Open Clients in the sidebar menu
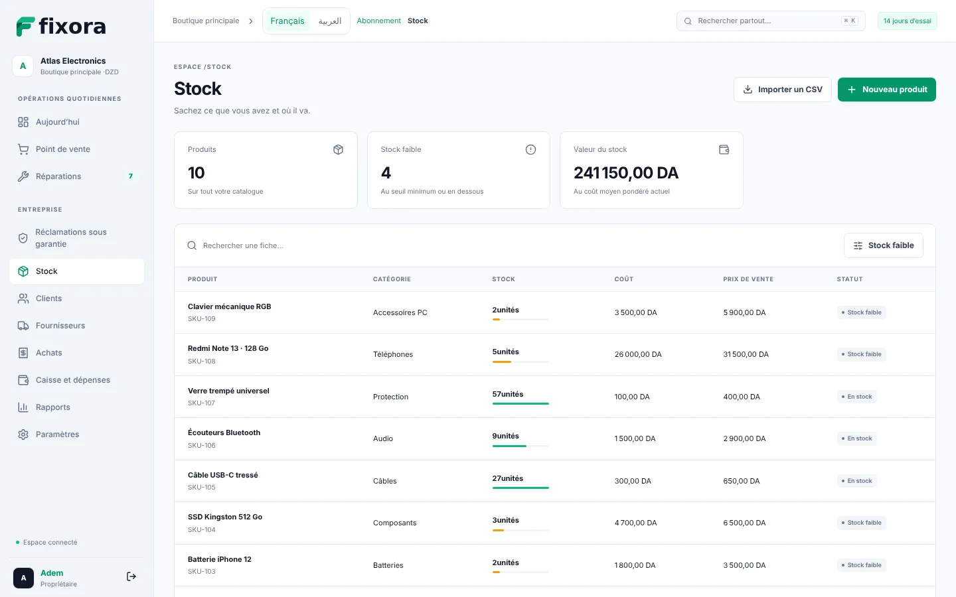The image size is (956, 597). tap(77, 298)
